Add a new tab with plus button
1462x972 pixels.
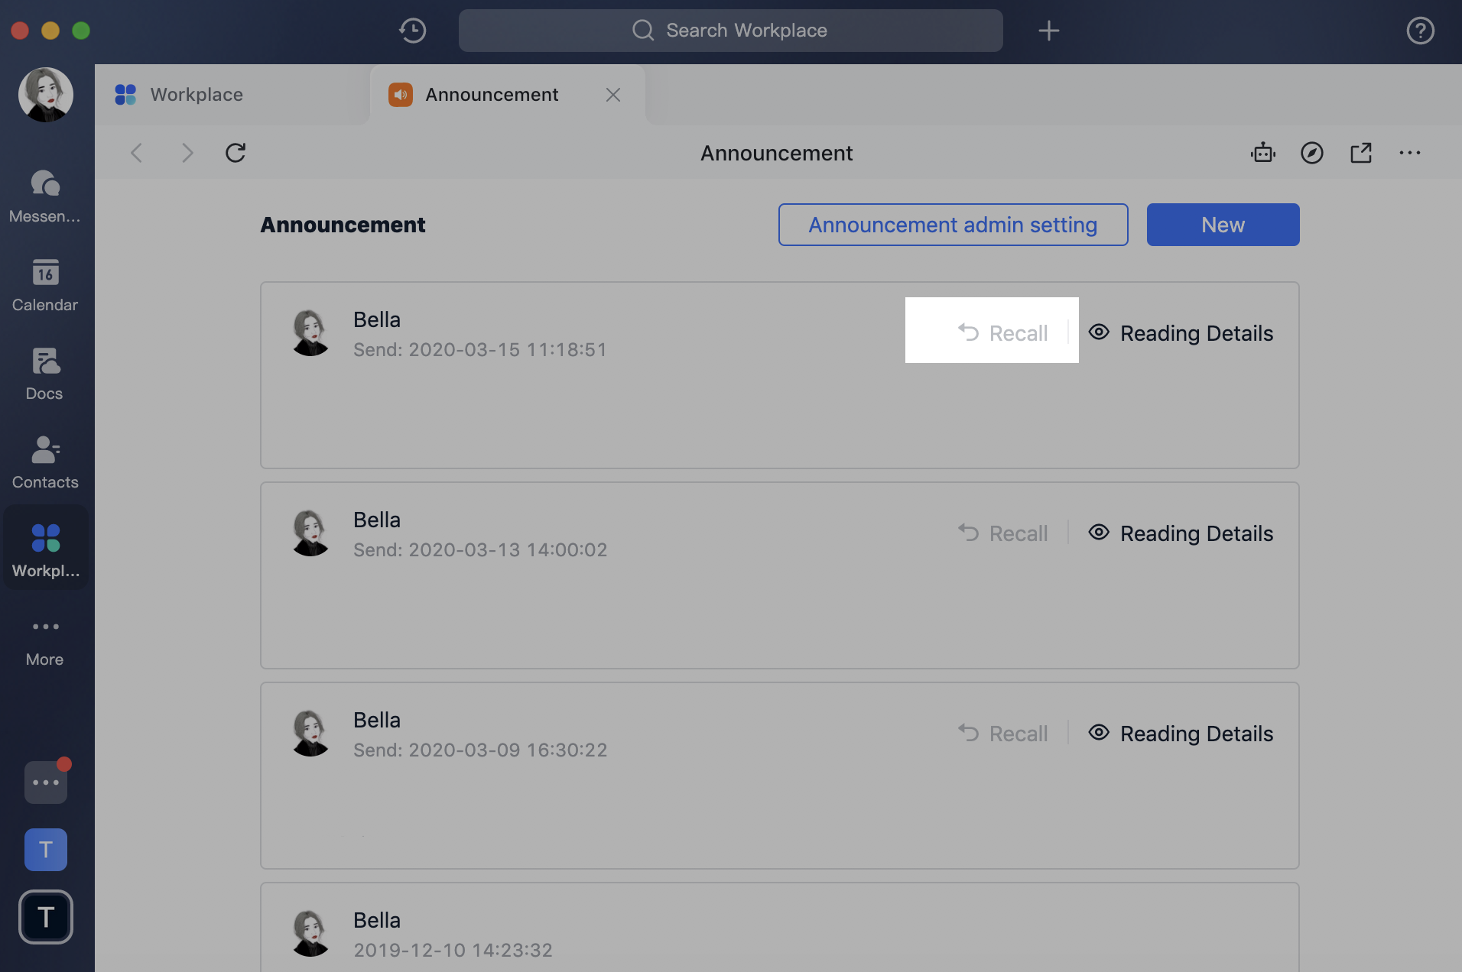coord(1048,31)
